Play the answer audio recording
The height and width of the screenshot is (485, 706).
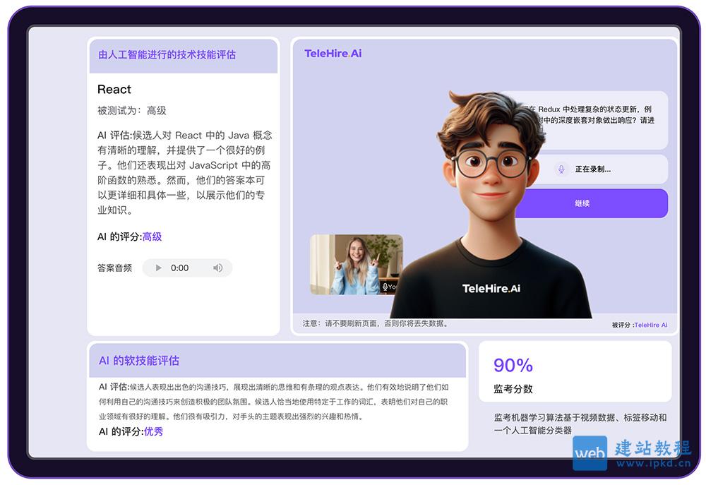(x=158, y=268)
